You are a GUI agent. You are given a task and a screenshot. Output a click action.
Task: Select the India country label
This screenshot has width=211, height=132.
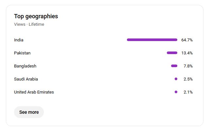[x=19, y=40]
